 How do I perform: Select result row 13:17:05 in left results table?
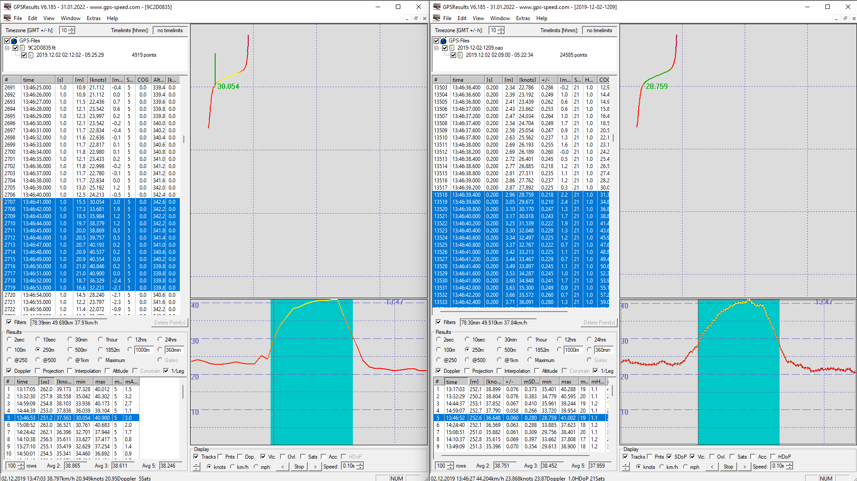[x=72, y=389]
